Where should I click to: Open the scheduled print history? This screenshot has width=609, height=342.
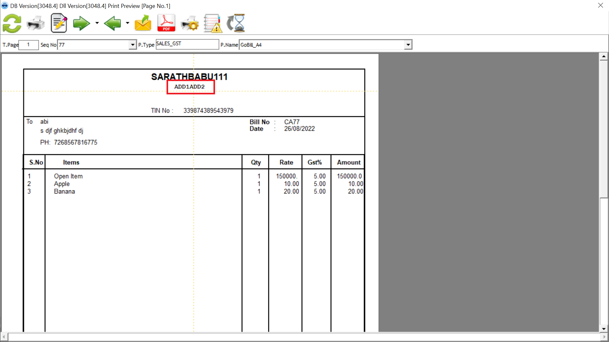pyautogui.click(x=236, y=23)
